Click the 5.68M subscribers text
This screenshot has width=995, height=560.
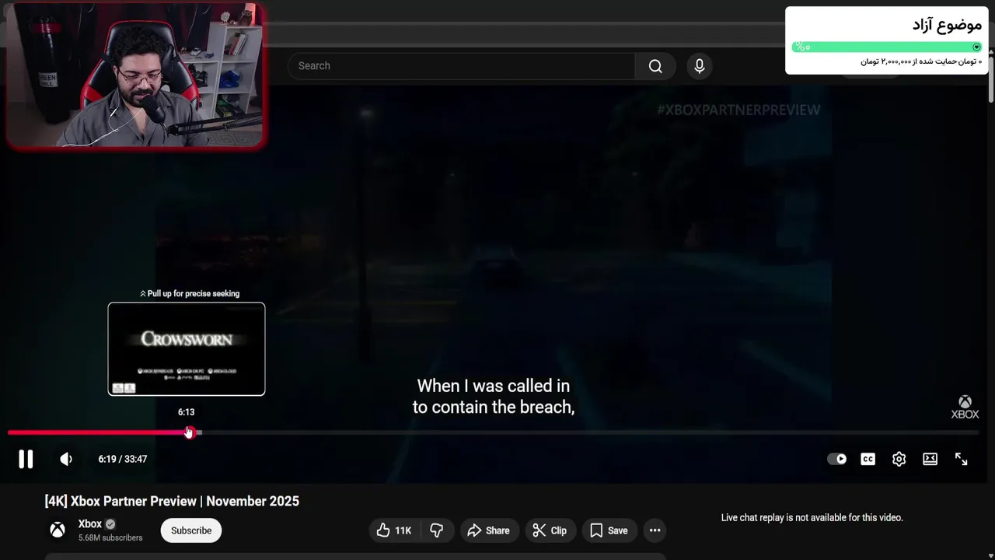(110, 538)
